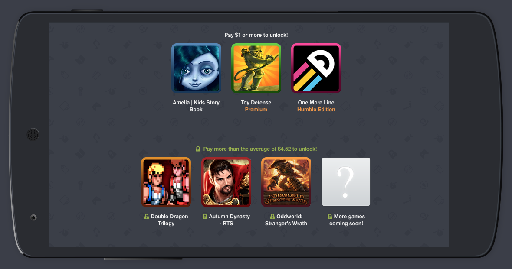Click Pay $1 or more to unlock heading
Image resolution: width=512 pixels, height=269 pixels.
(256, 35)
